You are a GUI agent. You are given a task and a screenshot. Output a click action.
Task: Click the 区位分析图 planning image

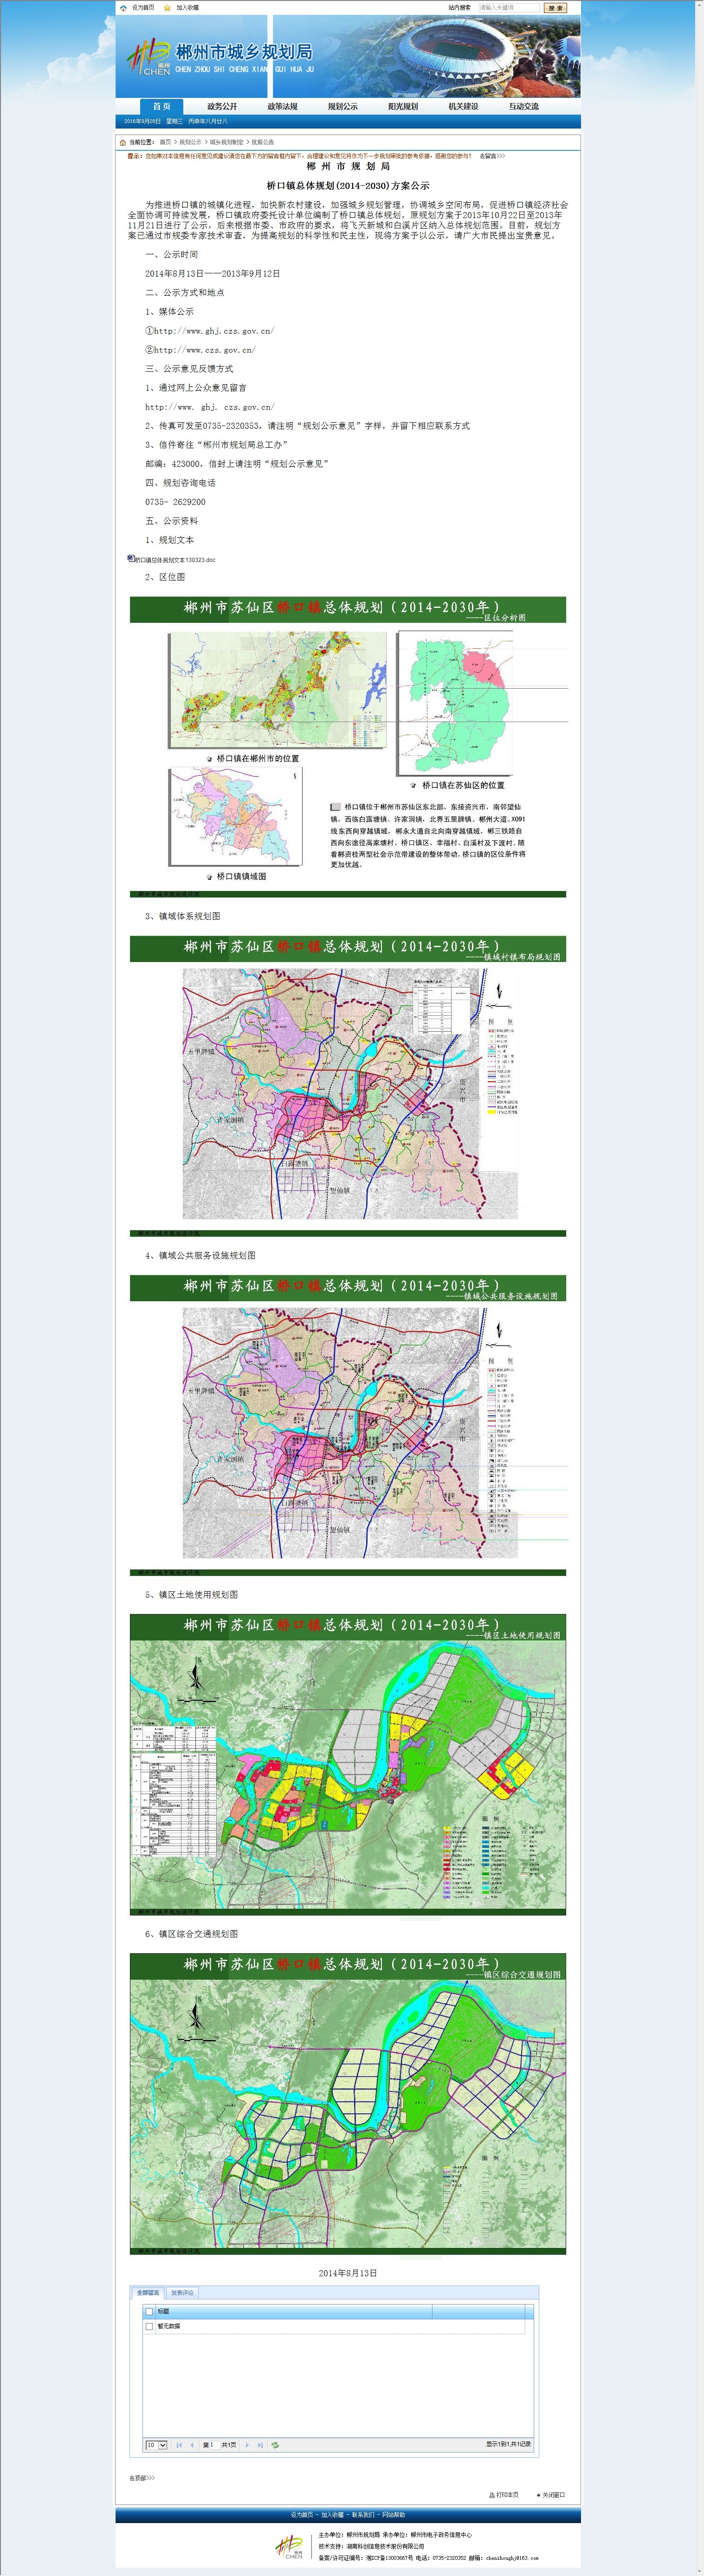[348, 747]
